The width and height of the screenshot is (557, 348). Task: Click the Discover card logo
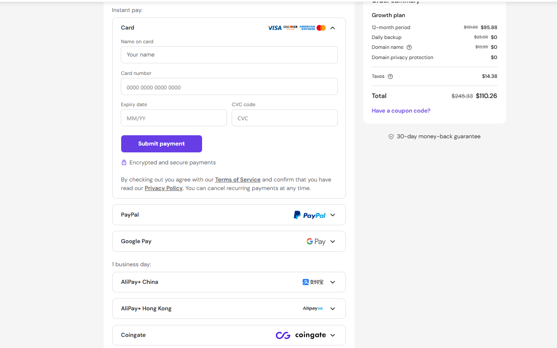(290, 27)
